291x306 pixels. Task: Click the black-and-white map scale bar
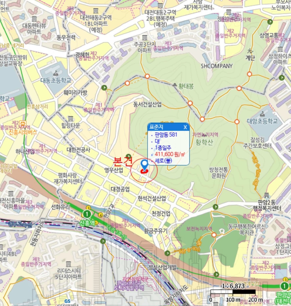coord(233,292)
